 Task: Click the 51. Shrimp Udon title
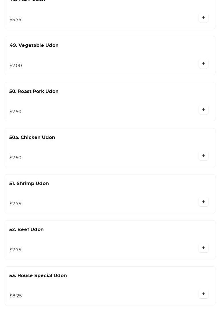point(29,184)
